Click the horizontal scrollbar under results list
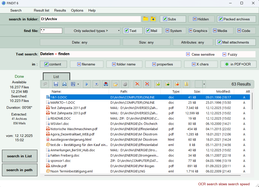The image size is (259, 187). 142,175
